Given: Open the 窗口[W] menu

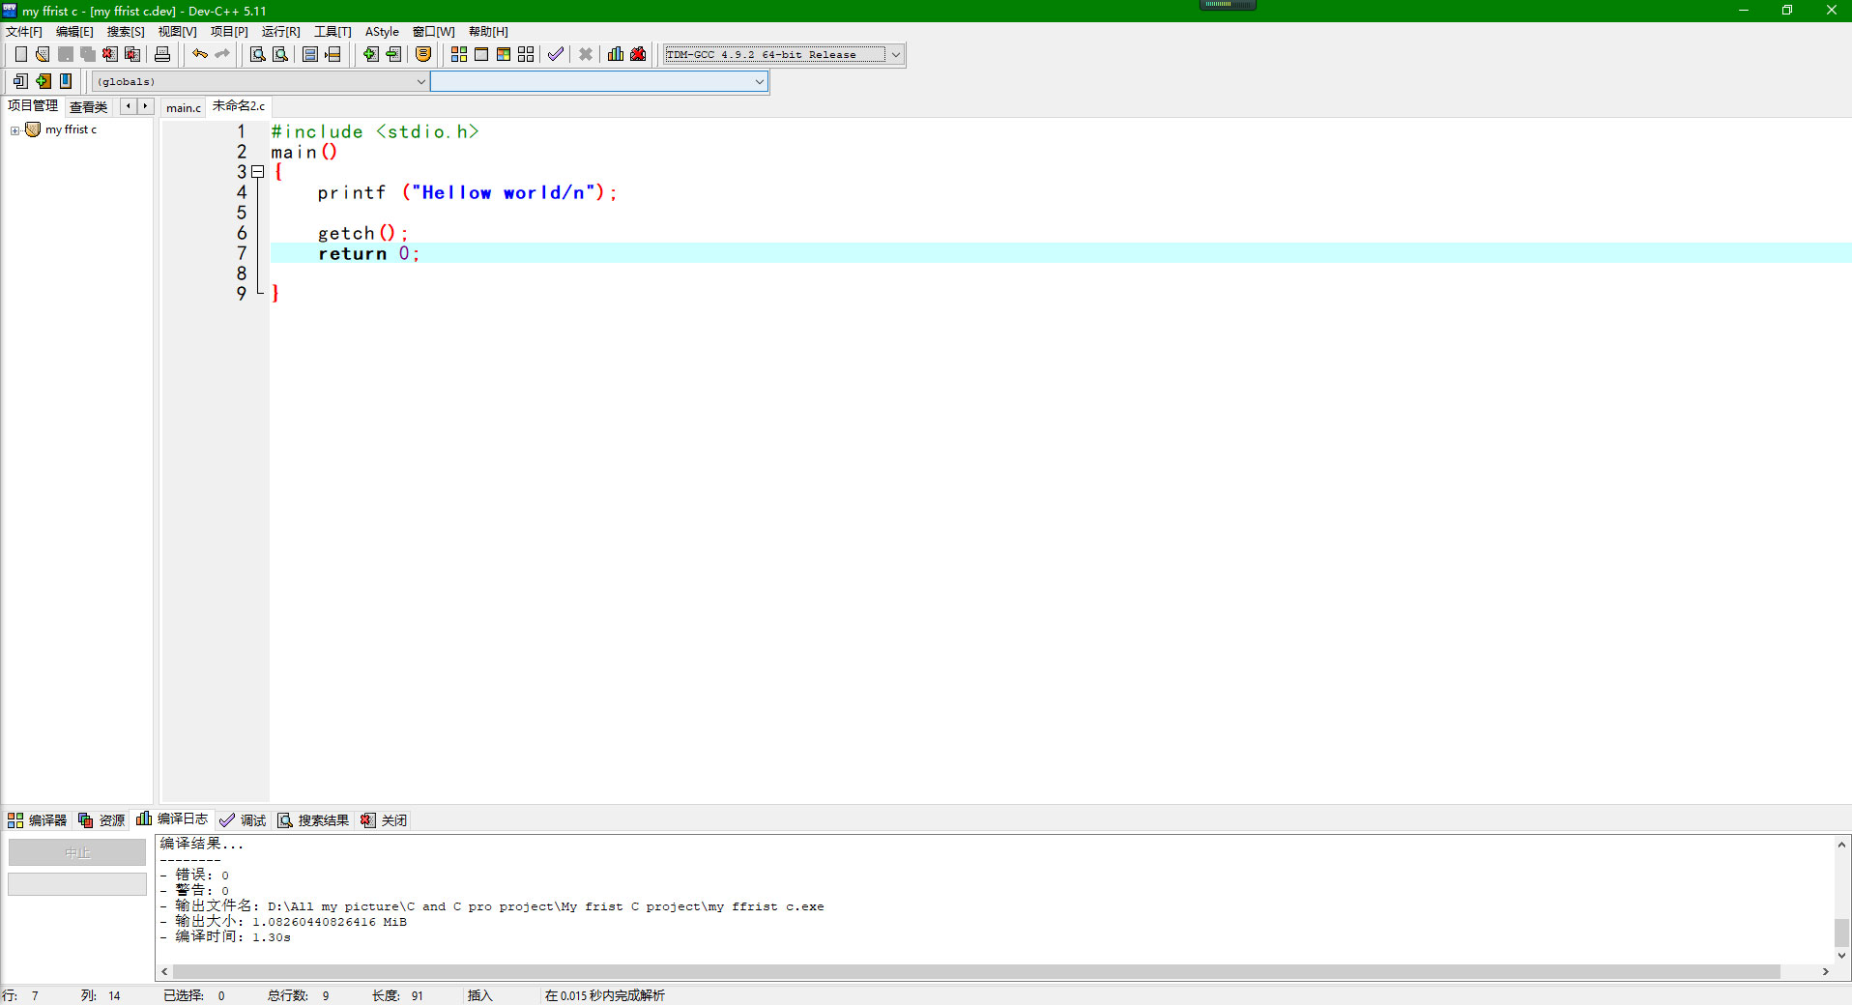Looking at the screenshot, I should (433, 32).
